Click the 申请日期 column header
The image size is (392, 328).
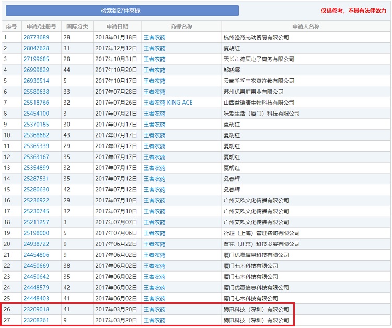click(117, 27)
